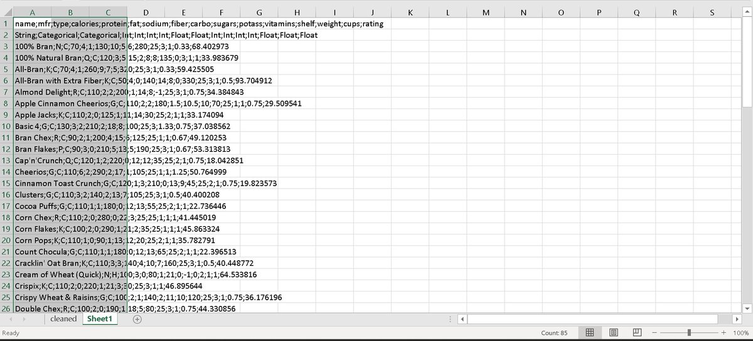Select column C header
The image size is (753, 341).
(108, 11)
